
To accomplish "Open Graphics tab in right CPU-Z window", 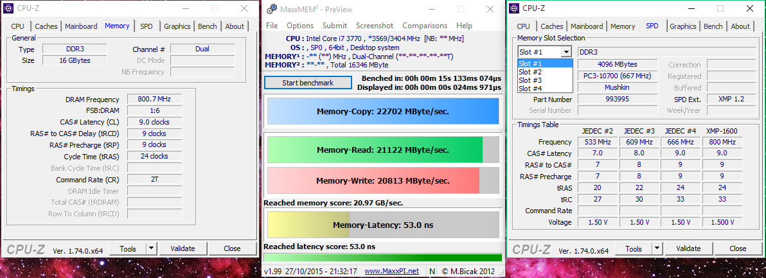I will tap(683, 26).
